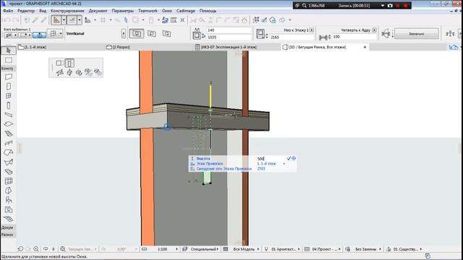The height and width of the screenshot is (260, 463).
Task: Click the Undo arrow in toolbar
Action: 7,20
